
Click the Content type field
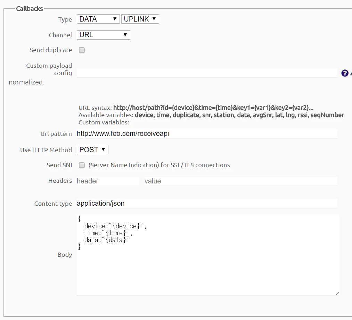[207, 203]
